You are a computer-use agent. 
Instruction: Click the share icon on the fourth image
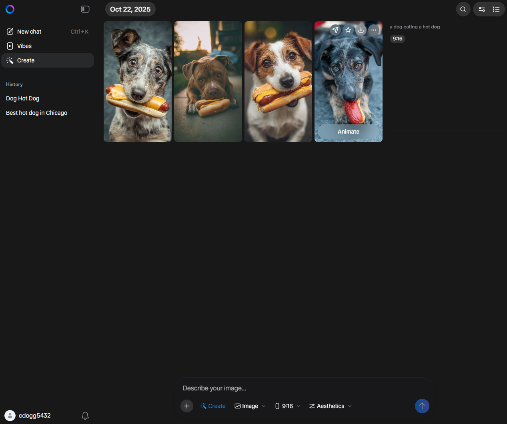[335, 30]
